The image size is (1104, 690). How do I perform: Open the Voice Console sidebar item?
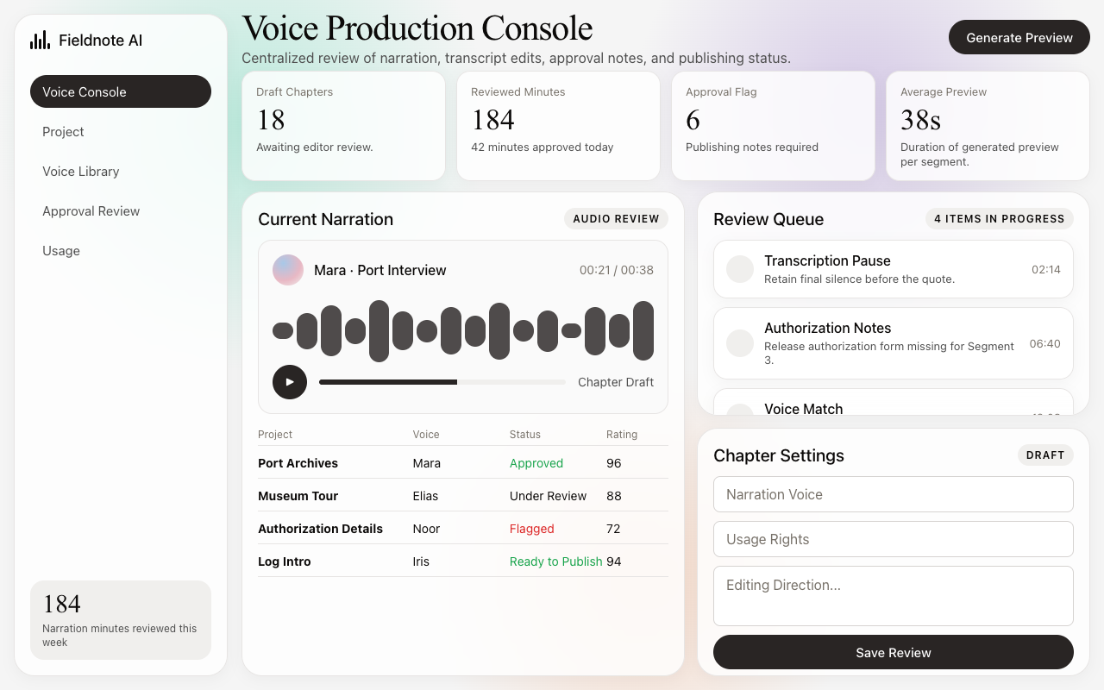click(x=121, y=91)
